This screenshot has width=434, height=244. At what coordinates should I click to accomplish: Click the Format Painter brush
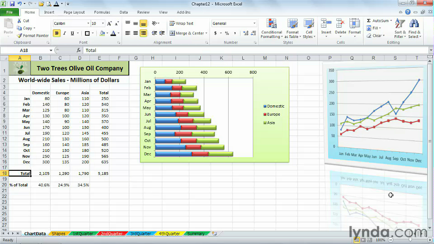pyautogui.click(x=19, y=36)
